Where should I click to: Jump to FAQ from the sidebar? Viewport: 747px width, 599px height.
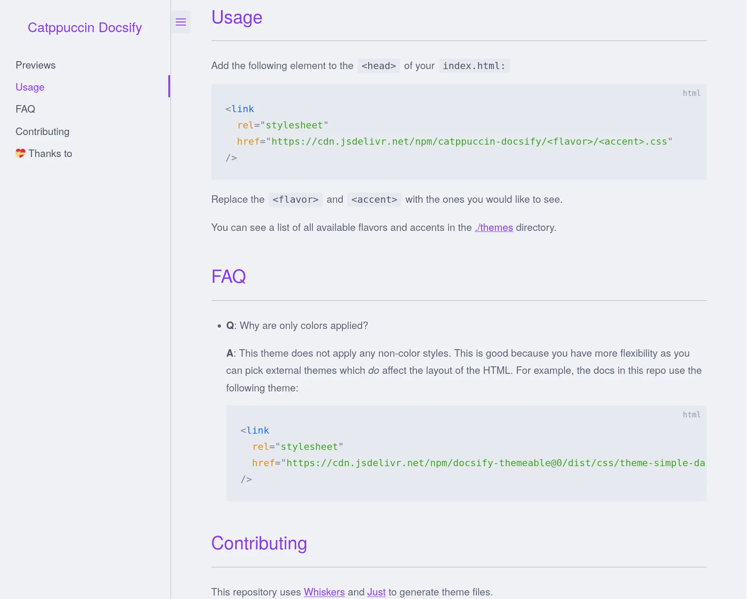pos(25,109)
